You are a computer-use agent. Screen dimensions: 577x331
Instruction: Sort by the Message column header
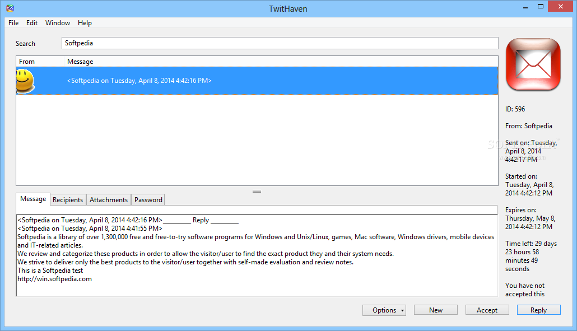[x=281, y=62]
